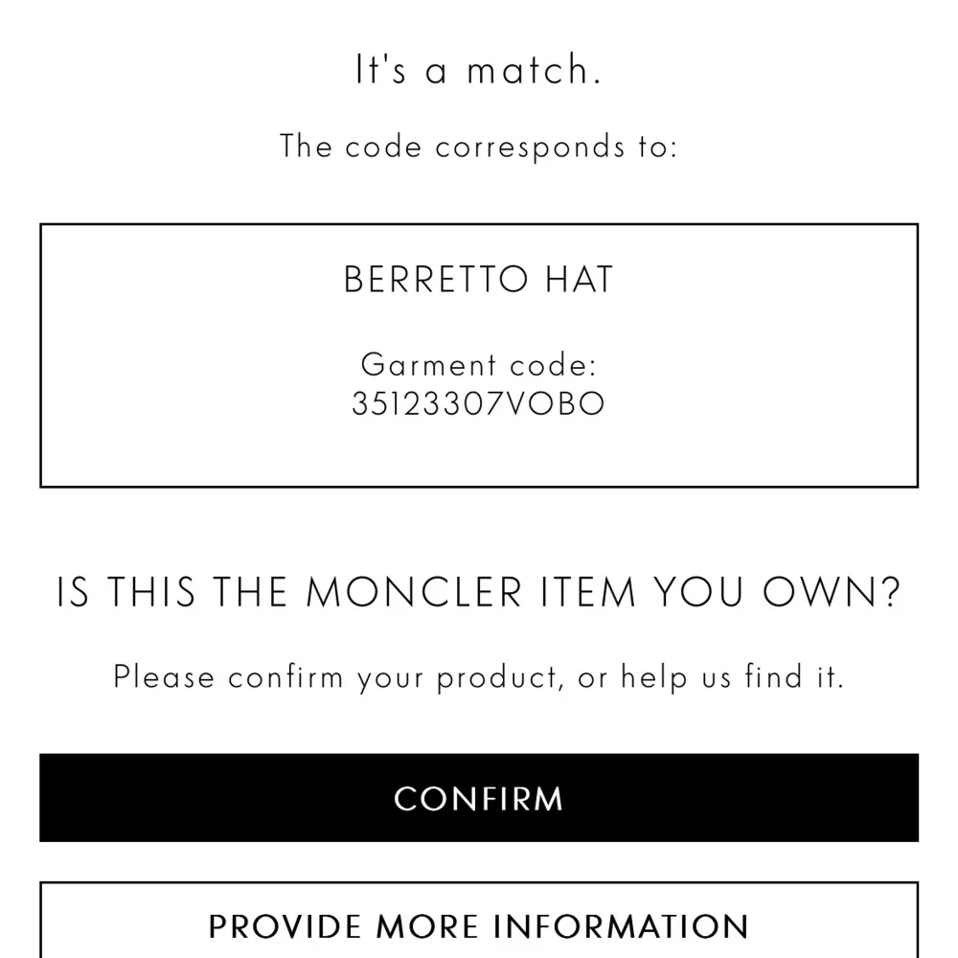The height and width of the screenshot is (958, 958).
Task: Click the "Please confirm your product" instruction text
Action: 335,678
